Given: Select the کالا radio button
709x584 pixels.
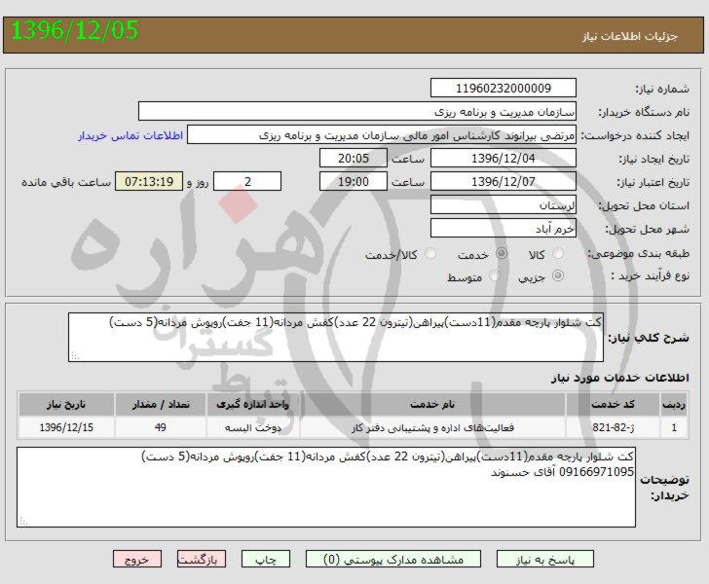Looking at the screenshot, I should [558, 254].
